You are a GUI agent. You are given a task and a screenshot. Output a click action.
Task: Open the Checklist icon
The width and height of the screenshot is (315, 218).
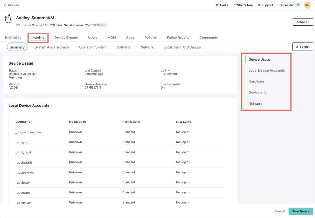pyautogui.click(x=279, y=5)
